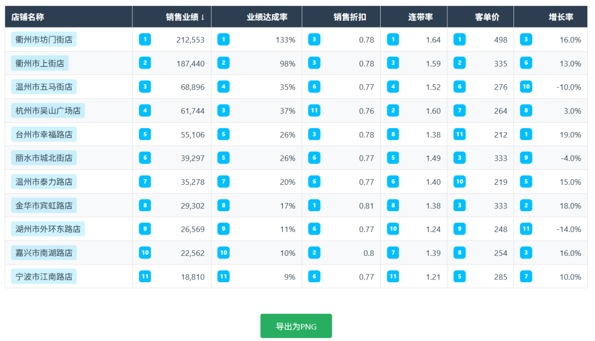Screen dimensions: 595x341
Task: Select store tag 杭州市吴山广场店
Action: pyautogui.click(x=48, y=111)
